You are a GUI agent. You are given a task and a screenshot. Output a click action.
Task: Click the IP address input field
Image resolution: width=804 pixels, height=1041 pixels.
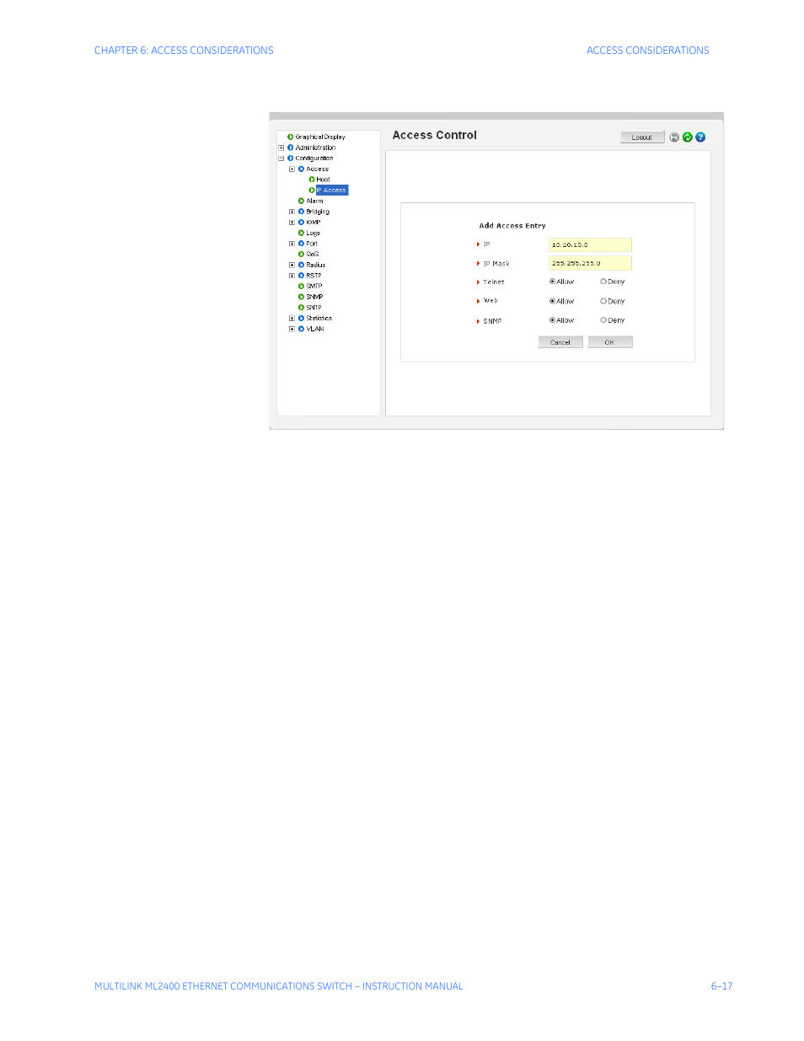click(589, 244)
